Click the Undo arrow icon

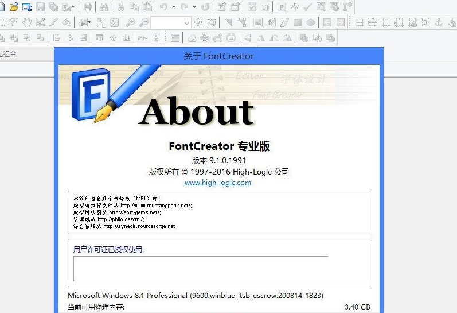point(164,7)
